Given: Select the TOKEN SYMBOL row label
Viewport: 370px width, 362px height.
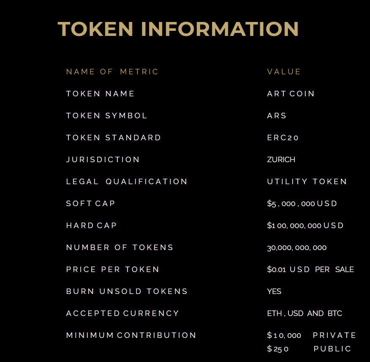Looking at the screenshot, I should pyautogui.click(x=107, y=116).
